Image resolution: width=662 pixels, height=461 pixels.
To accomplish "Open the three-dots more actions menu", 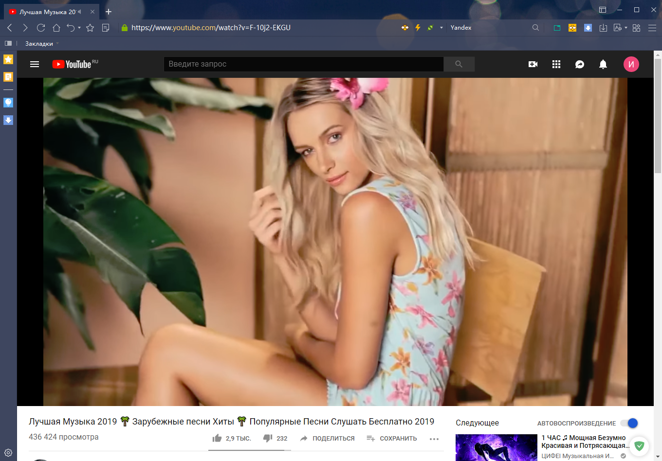I will [434, 439].
